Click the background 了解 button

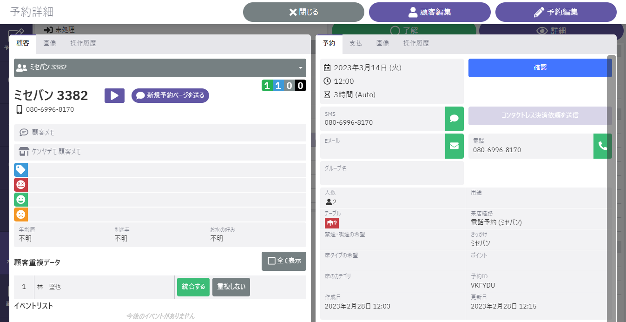pos(404,30)
